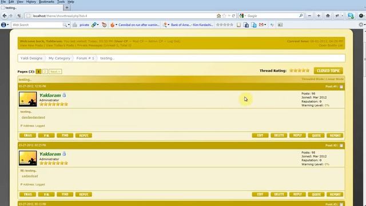This screenshot has width=366, height=206.
Task: Click the Web Search input field
Action: (37, 25)
